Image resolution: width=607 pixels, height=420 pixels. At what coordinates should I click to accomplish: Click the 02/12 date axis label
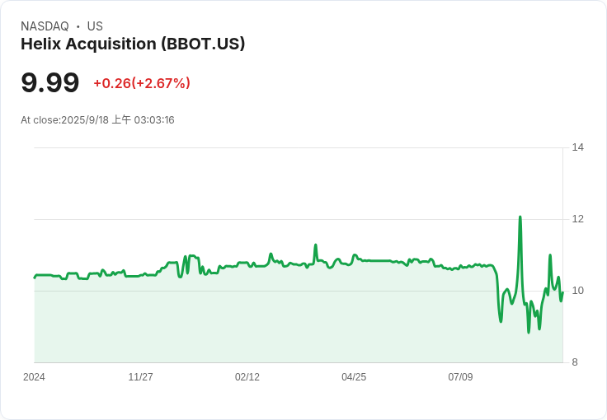(x=247, y=377)
